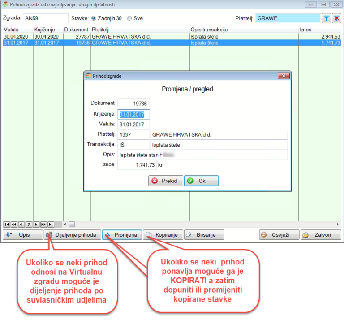This screenshot has width=344, height=320.
Task: Cancel the dialog with Prekid
Action: [165, 181]
